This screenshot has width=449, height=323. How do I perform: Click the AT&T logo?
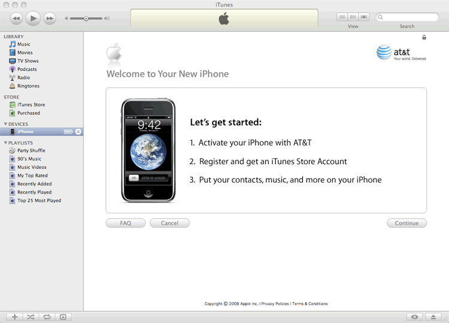pyautogui.click(x=402, y=53)
